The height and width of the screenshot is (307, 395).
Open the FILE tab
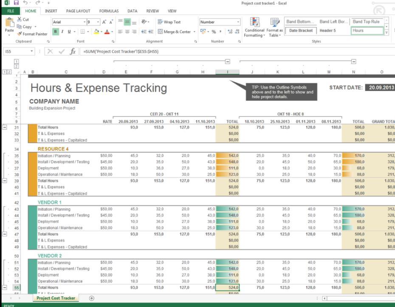(x=11, y=11)
